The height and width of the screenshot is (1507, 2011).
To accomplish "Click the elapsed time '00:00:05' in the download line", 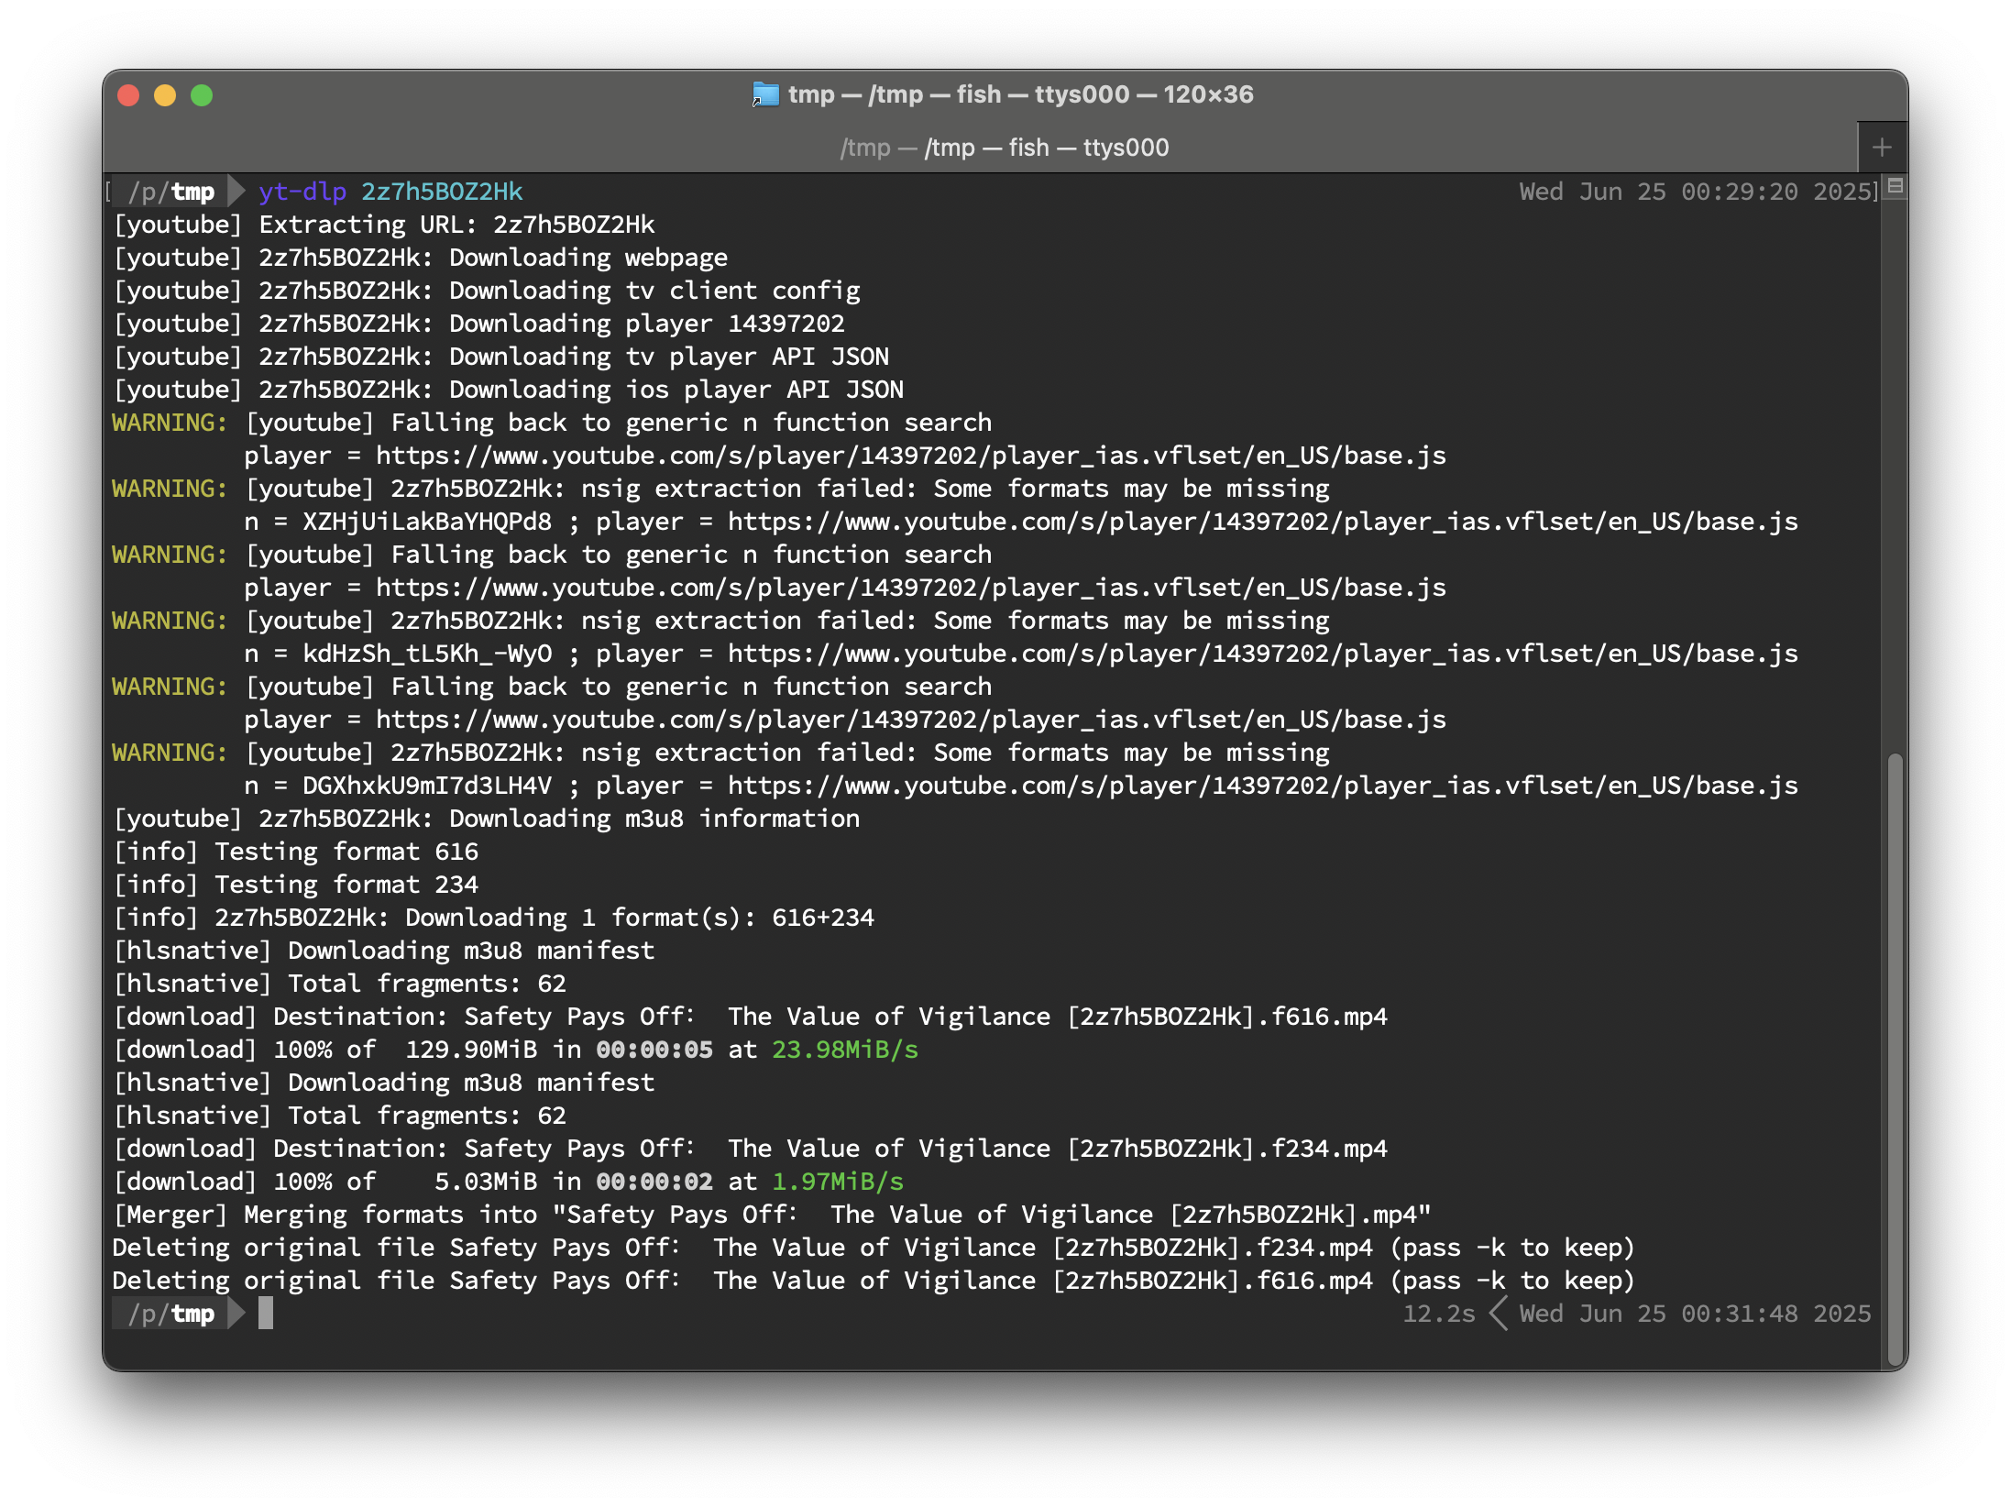I will (654, 1050).
